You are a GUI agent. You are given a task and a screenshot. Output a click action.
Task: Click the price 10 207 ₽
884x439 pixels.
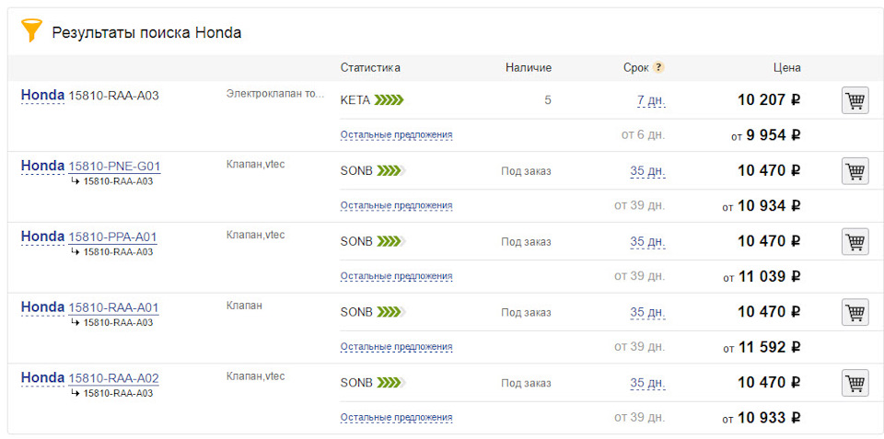pyautogui.click(x=769, y=100)
